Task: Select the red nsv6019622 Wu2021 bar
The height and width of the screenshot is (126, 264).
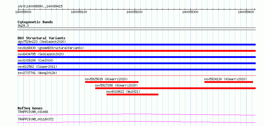Action: coord(132,94)
